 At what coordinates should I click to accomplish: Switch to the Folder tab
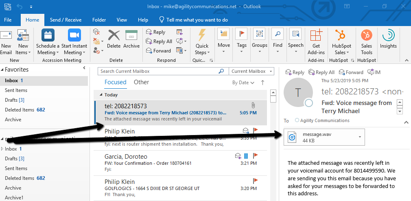[x=99, y=20]
